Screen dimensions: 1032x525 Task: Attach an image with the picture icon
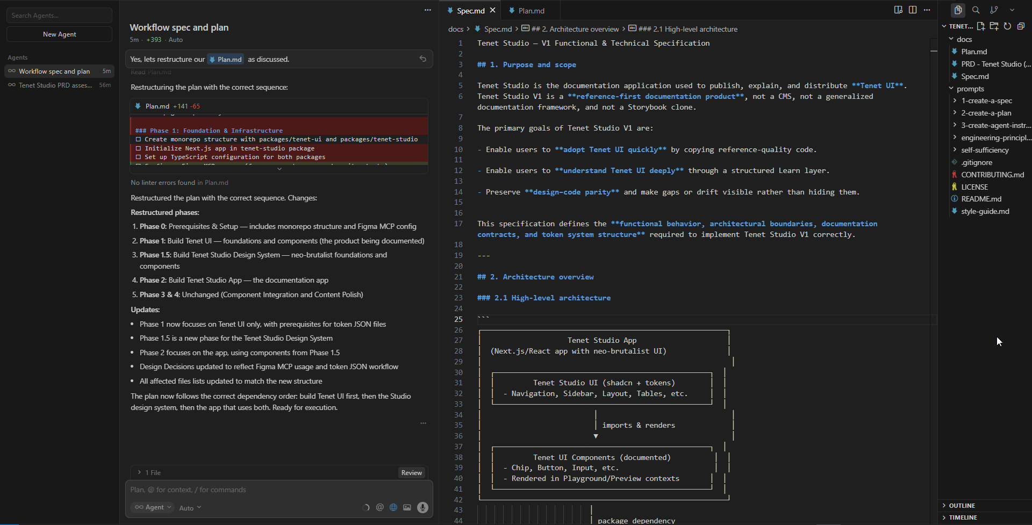[x=407, y=507]
